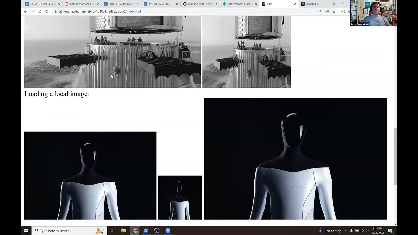Click the large starship platform image
The height and width of the screenshot is (235, 418).
tap(113, 52)
